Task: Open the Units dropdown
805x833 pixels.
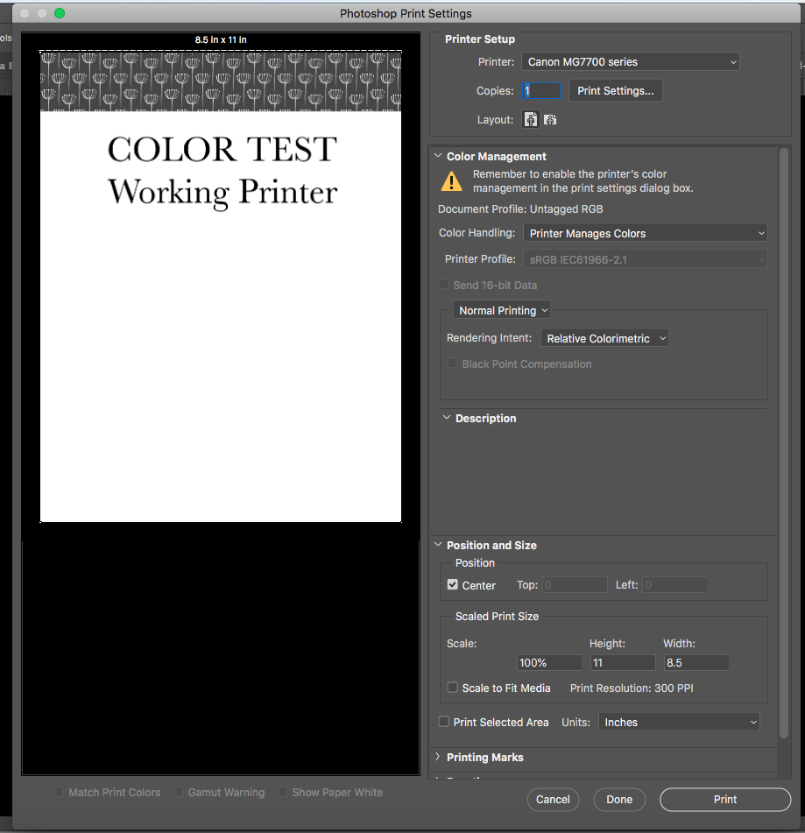Action: (678, 722)
